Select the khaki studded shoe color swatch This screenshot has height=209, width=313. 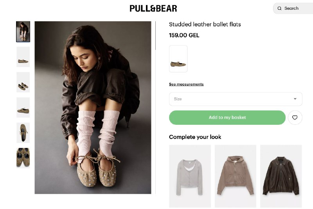pyautogui.click(x=178, y=58)
